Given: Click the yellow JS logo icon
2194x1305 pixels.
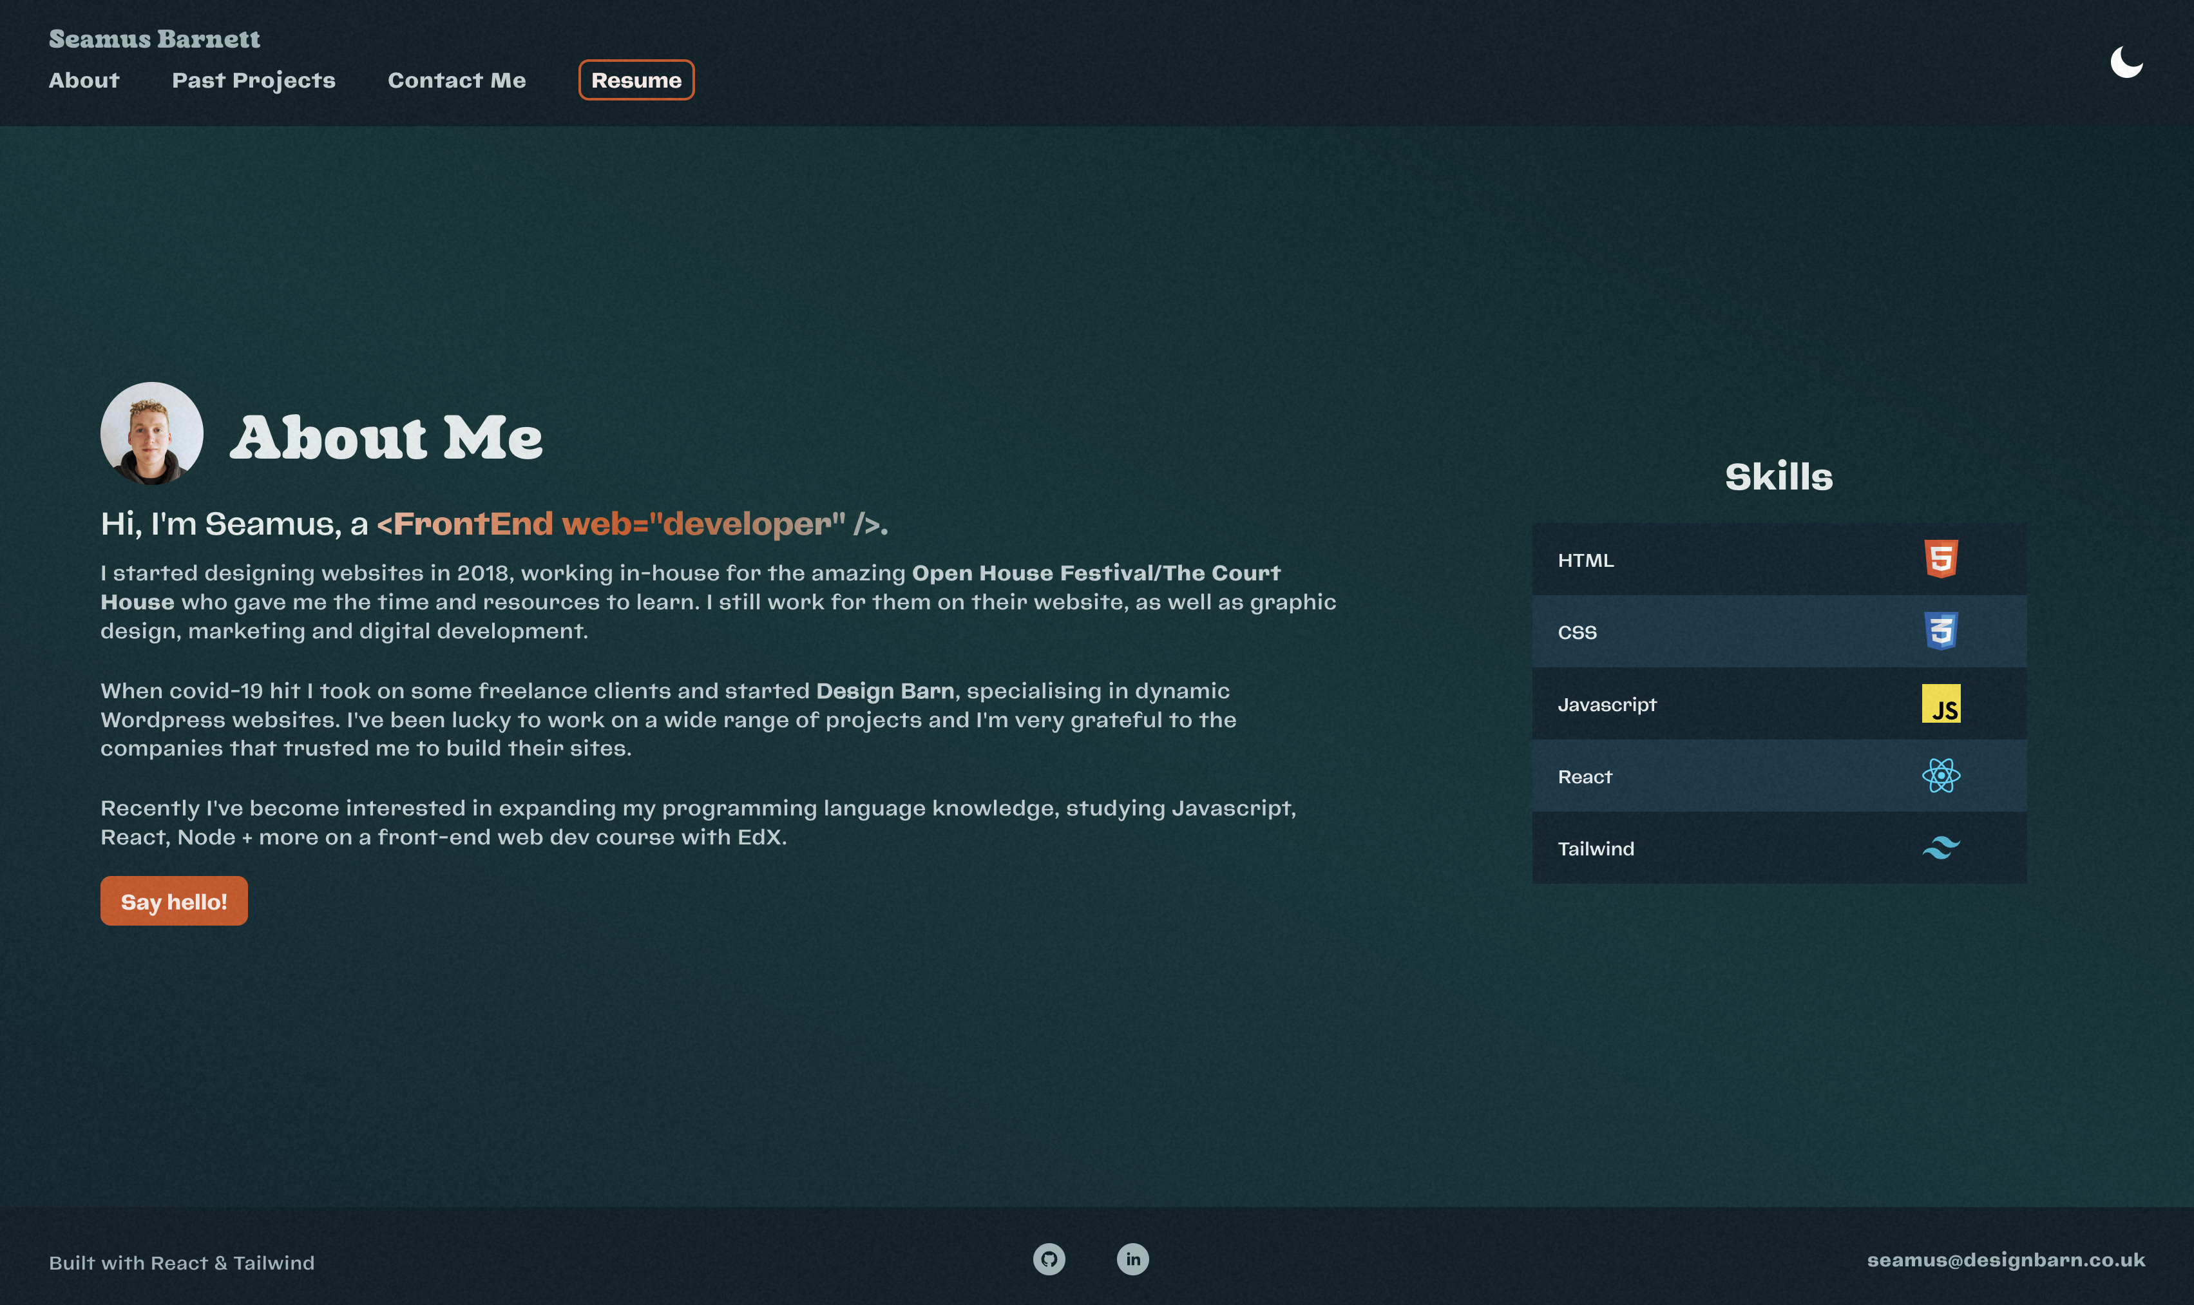Looking at the screenshot, I should [1941, 703].
